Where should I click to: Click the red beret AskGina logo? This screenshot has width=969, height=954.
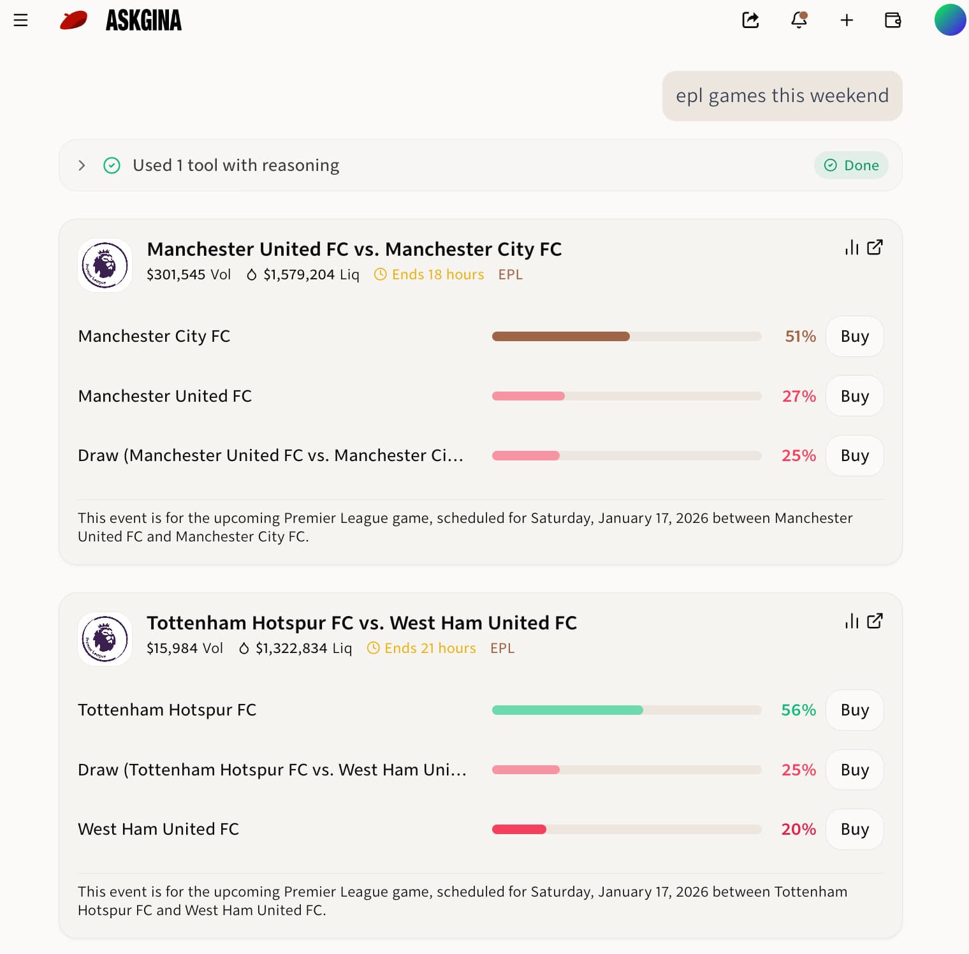point(74,20)
